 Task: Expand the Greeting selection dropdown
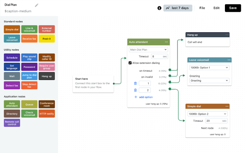click(208, 81)
